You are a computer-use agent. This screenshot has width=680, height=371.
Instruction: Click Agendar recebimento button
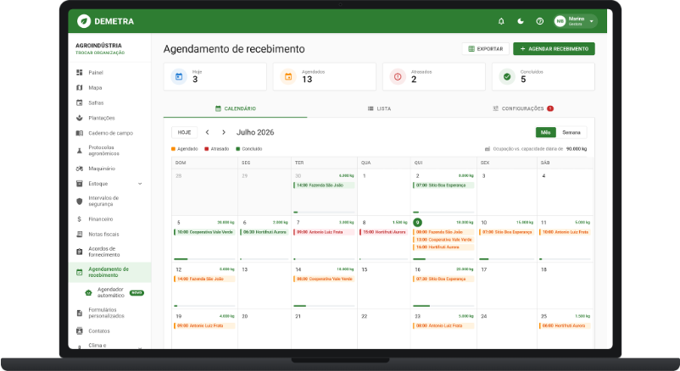coord(554,49)
